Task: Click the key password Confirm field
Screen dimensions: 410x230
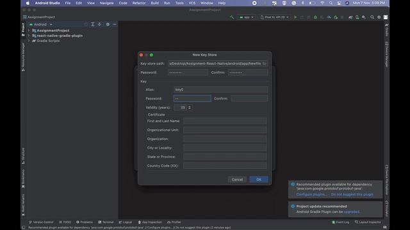Action: coord(249,98)
